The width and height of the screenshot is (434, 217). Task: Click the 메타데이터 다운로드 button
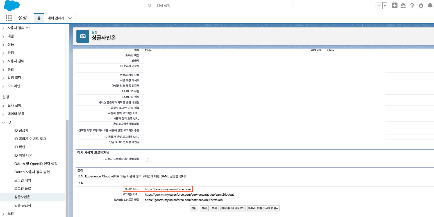coord(233,208)
